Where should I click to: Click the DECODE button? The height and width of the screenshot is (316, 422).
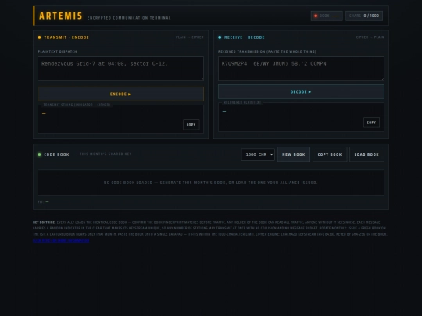[301, 91]
